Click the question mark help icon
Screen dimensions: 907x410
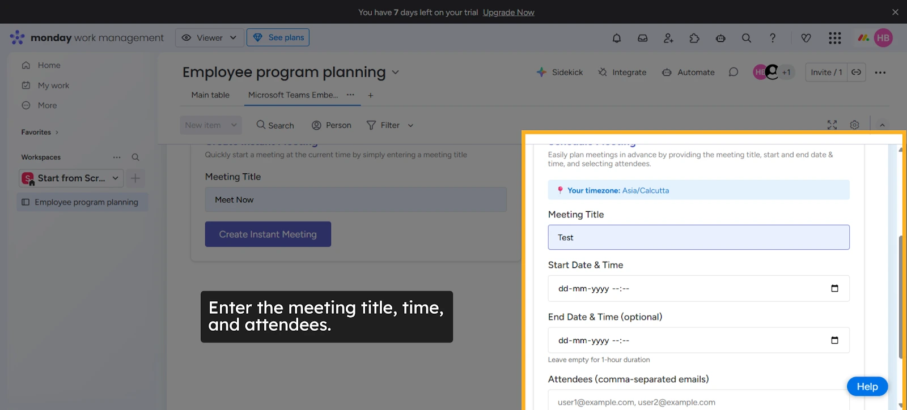(772, 38)
